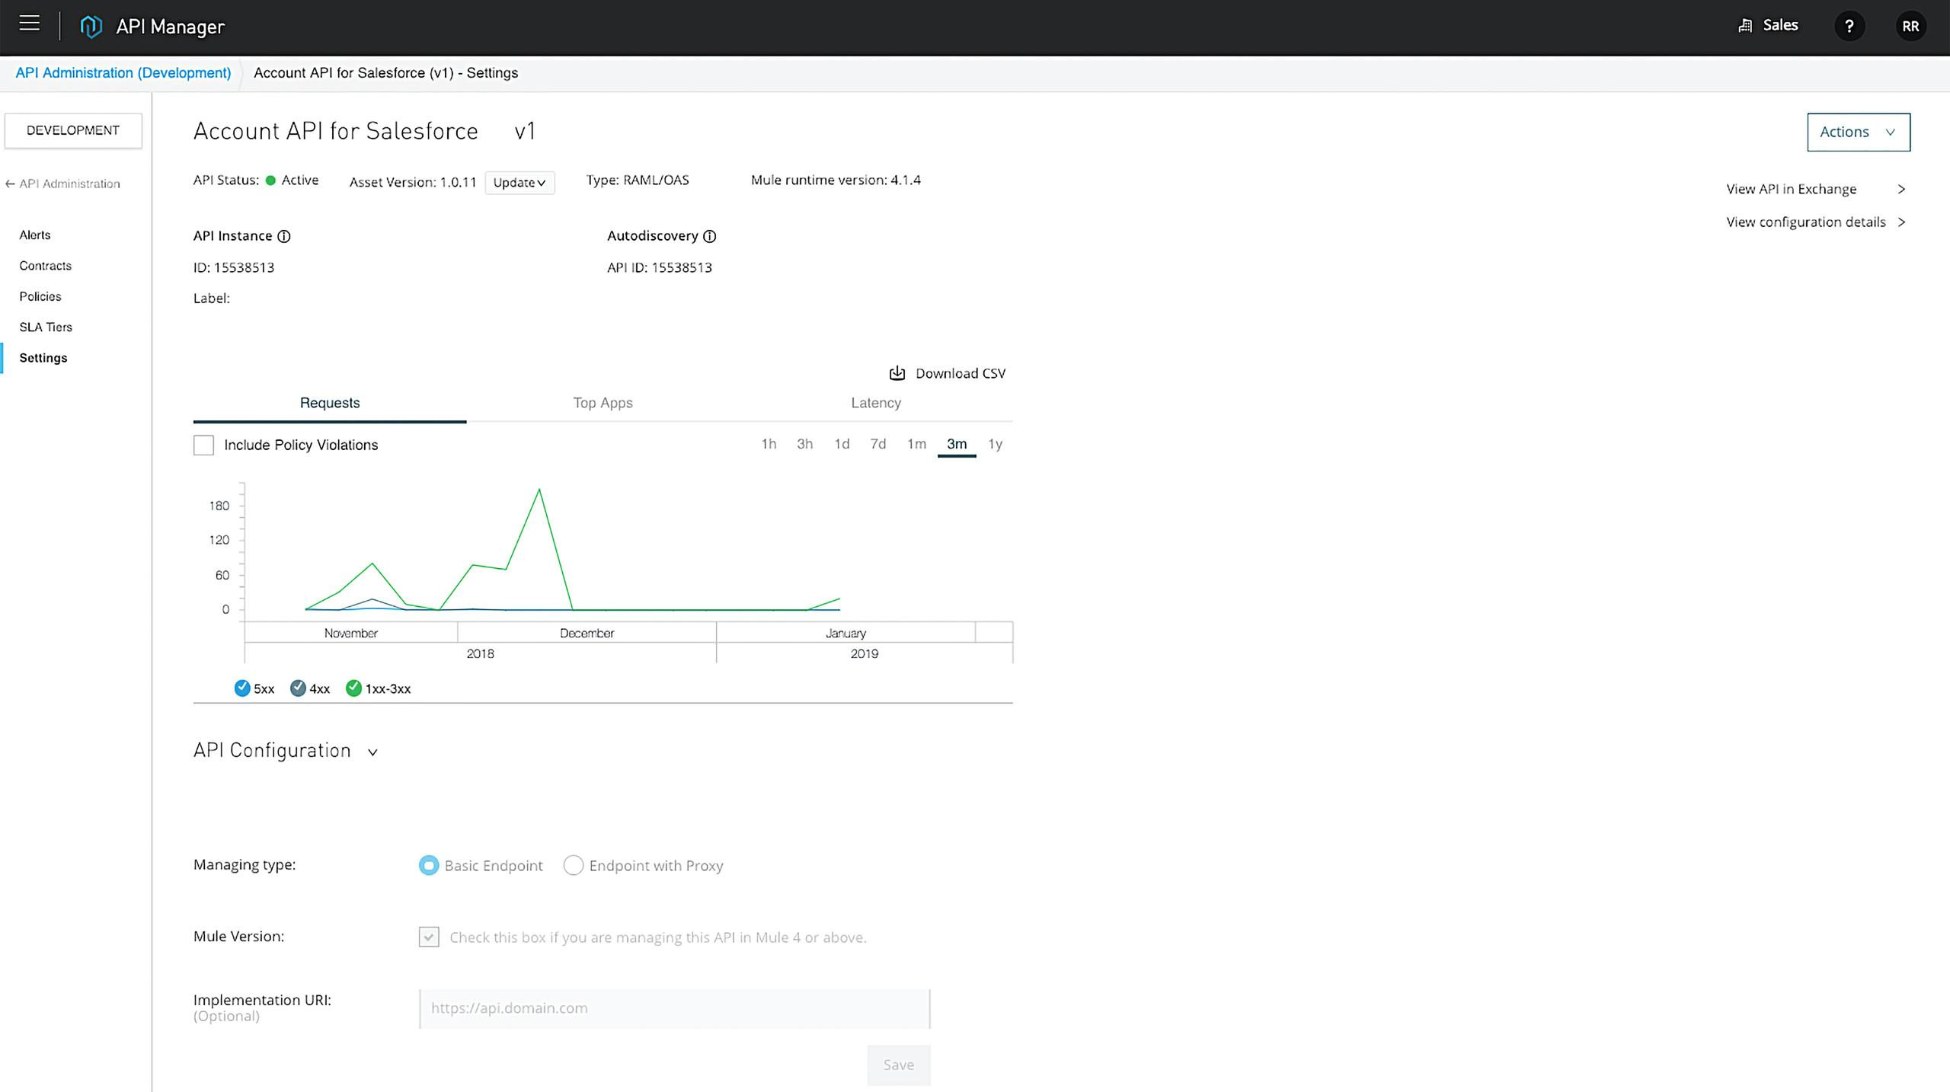This screenshot has width=1950, height=1092.
Task: Select Endpoint with Proxy radio button
Action: (x=573, y=865)
